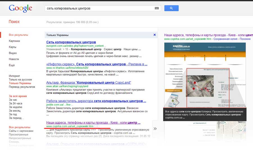The image size is (253, 150).
Task: Select 'Просмотренные' filter
Action: pyautogui.click(x=18, y=135)
